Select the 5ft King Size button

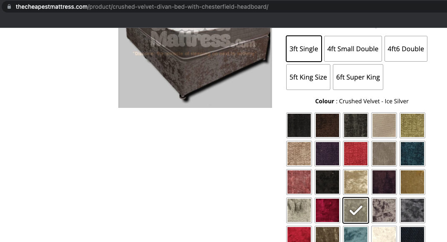tap(308, 77)
